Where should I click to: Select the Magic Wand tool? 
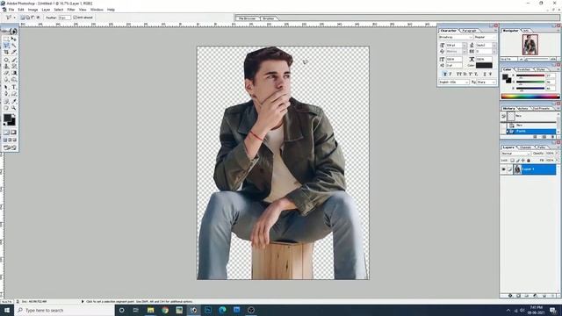pos(14,46)
